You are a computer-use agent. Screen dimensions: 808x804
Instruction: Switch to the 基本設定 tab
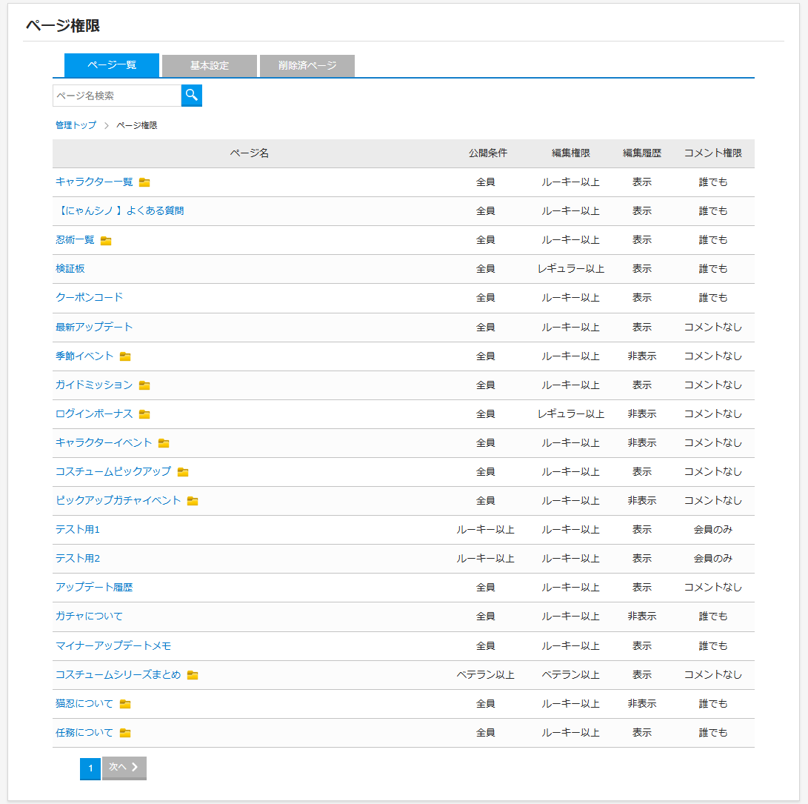[x=210, y=65]
